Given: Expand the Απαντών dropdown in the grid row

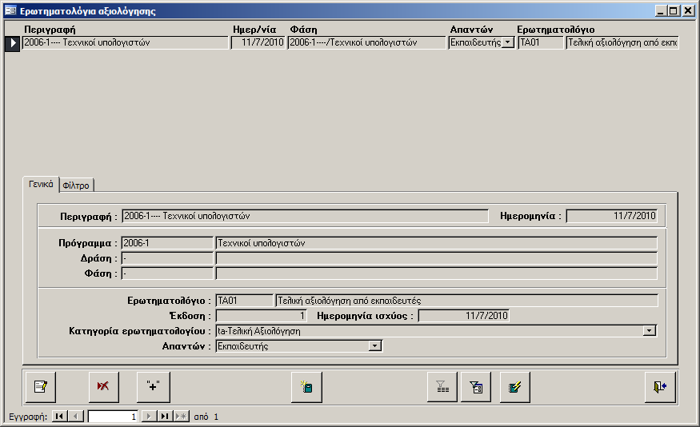Looking at the screenshot, I should click(508, 43).
